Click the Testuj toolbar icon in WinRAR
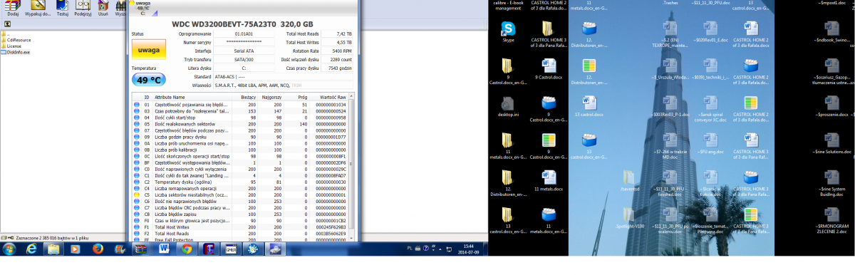Viewport: 855px width, 275px height. [63, 8]
